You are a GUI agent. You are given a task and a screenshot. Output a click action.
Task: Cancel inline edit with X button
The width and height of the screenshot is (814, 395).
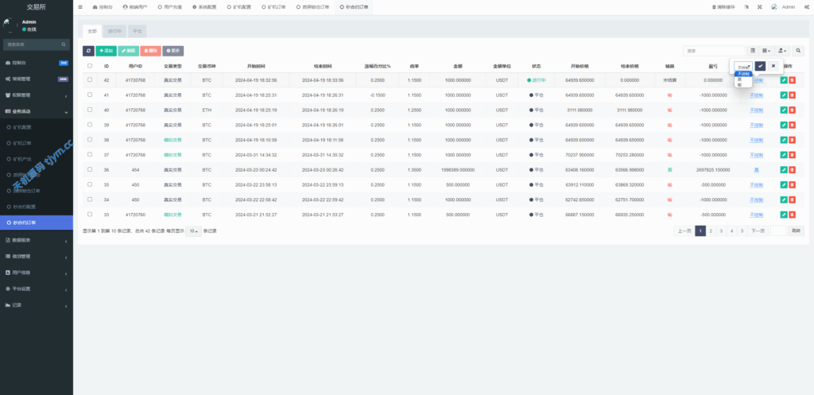773,66
